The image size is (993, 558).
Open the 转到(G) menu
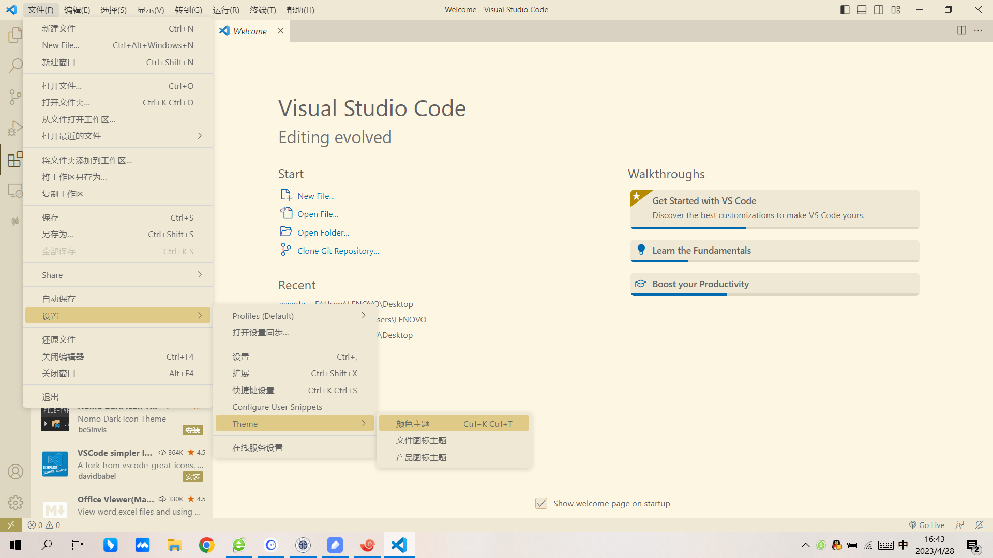tap(188, 10)
